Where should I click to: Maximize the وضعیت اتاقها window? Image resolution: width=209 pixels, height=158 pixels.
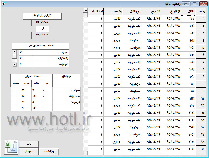tap(195, 3)
